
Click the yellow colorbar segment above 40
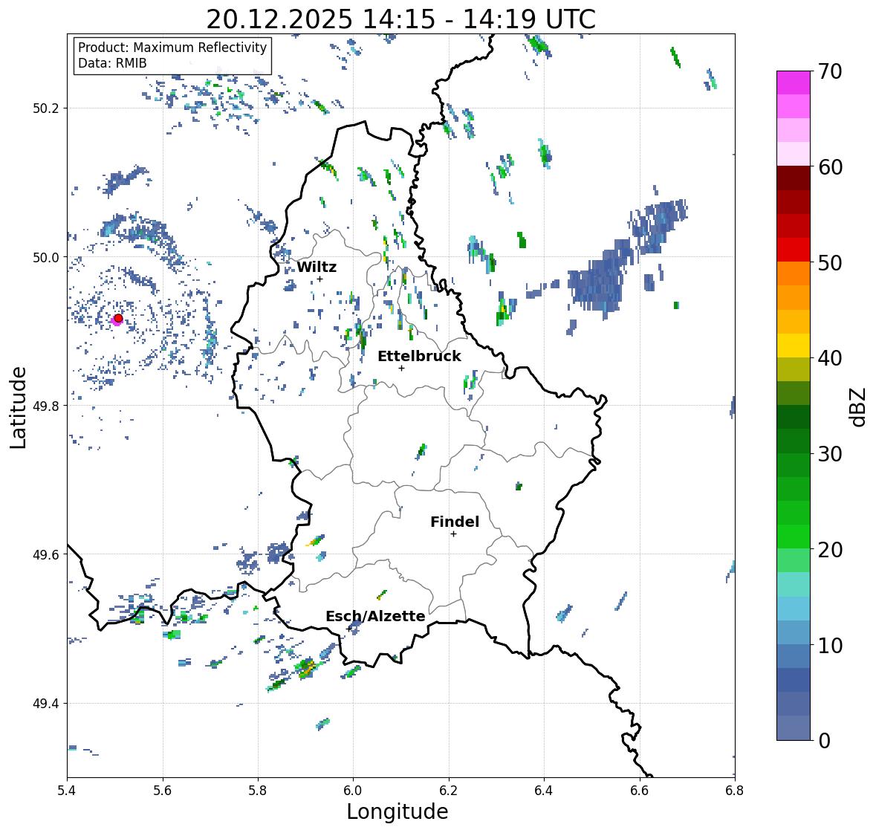794,346
